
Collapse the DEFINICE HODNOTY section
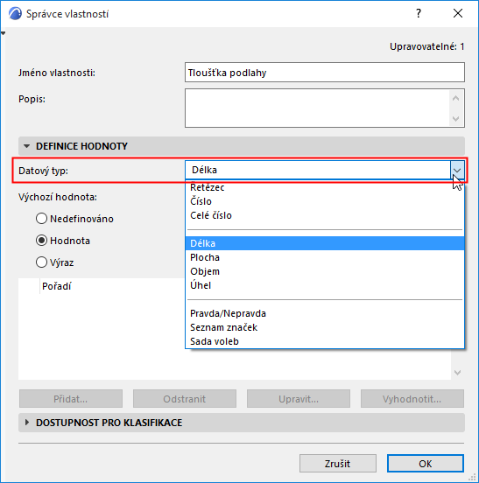[x=27, y=146]
